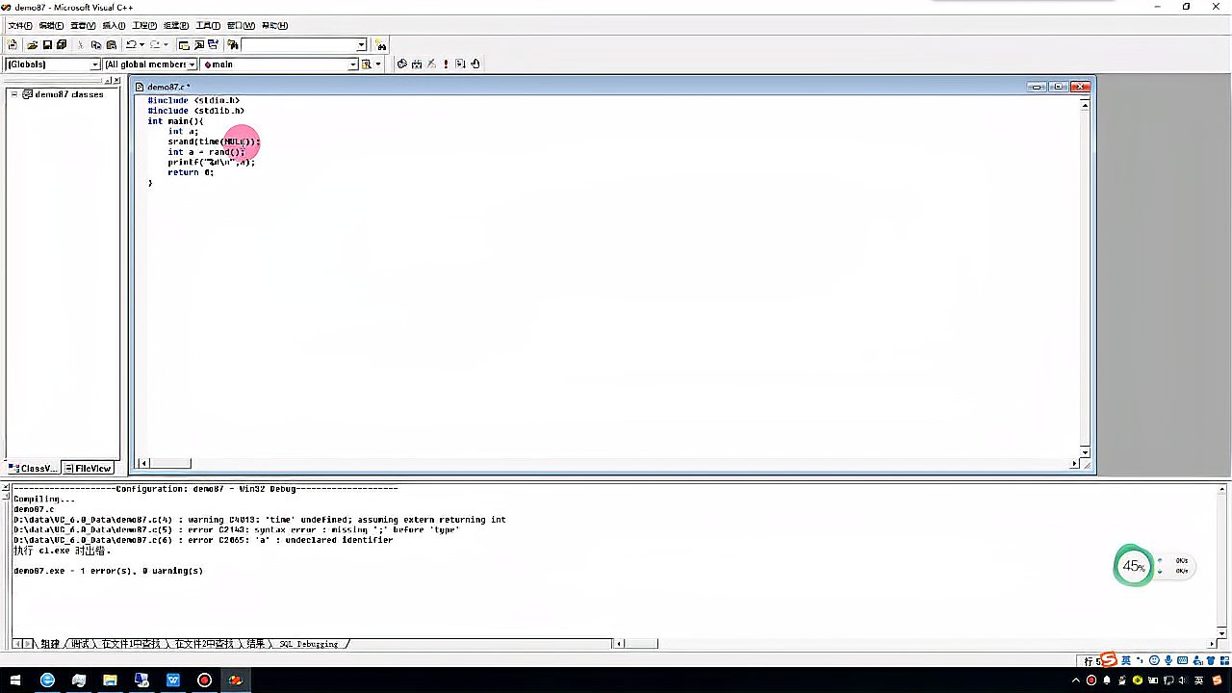Image resolution: width=1232 pixels, height=693 pixels.
Task: Open the 组建(B) menu
Action: [x=176, y=25]
